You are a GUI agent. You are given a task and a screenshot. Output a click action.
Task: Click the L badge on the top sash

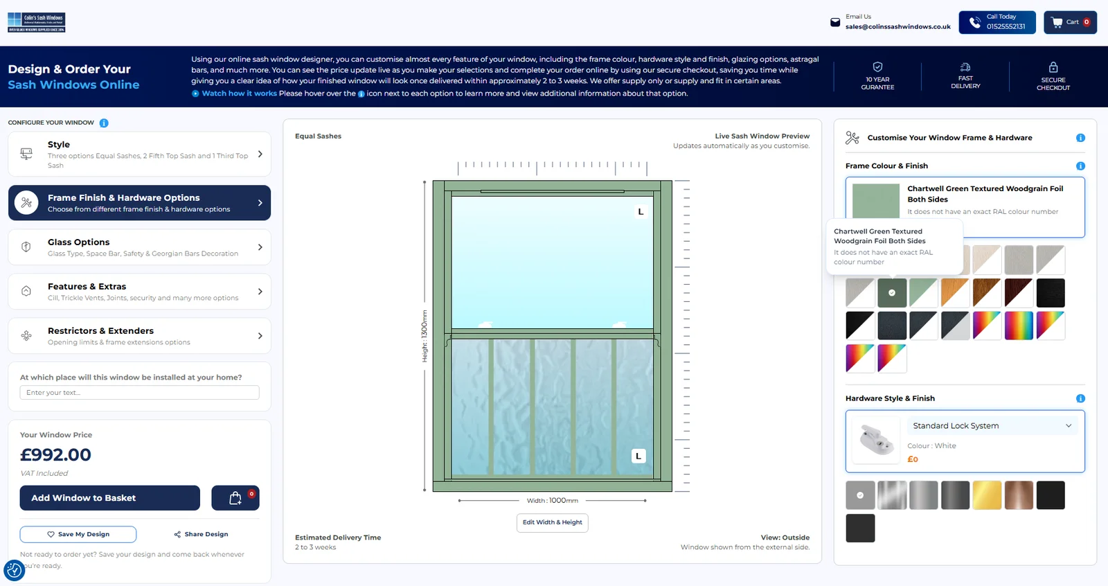tap(641, 212)
